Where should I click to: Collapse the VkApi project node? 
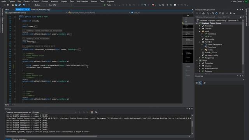click(x=197, y=61)
